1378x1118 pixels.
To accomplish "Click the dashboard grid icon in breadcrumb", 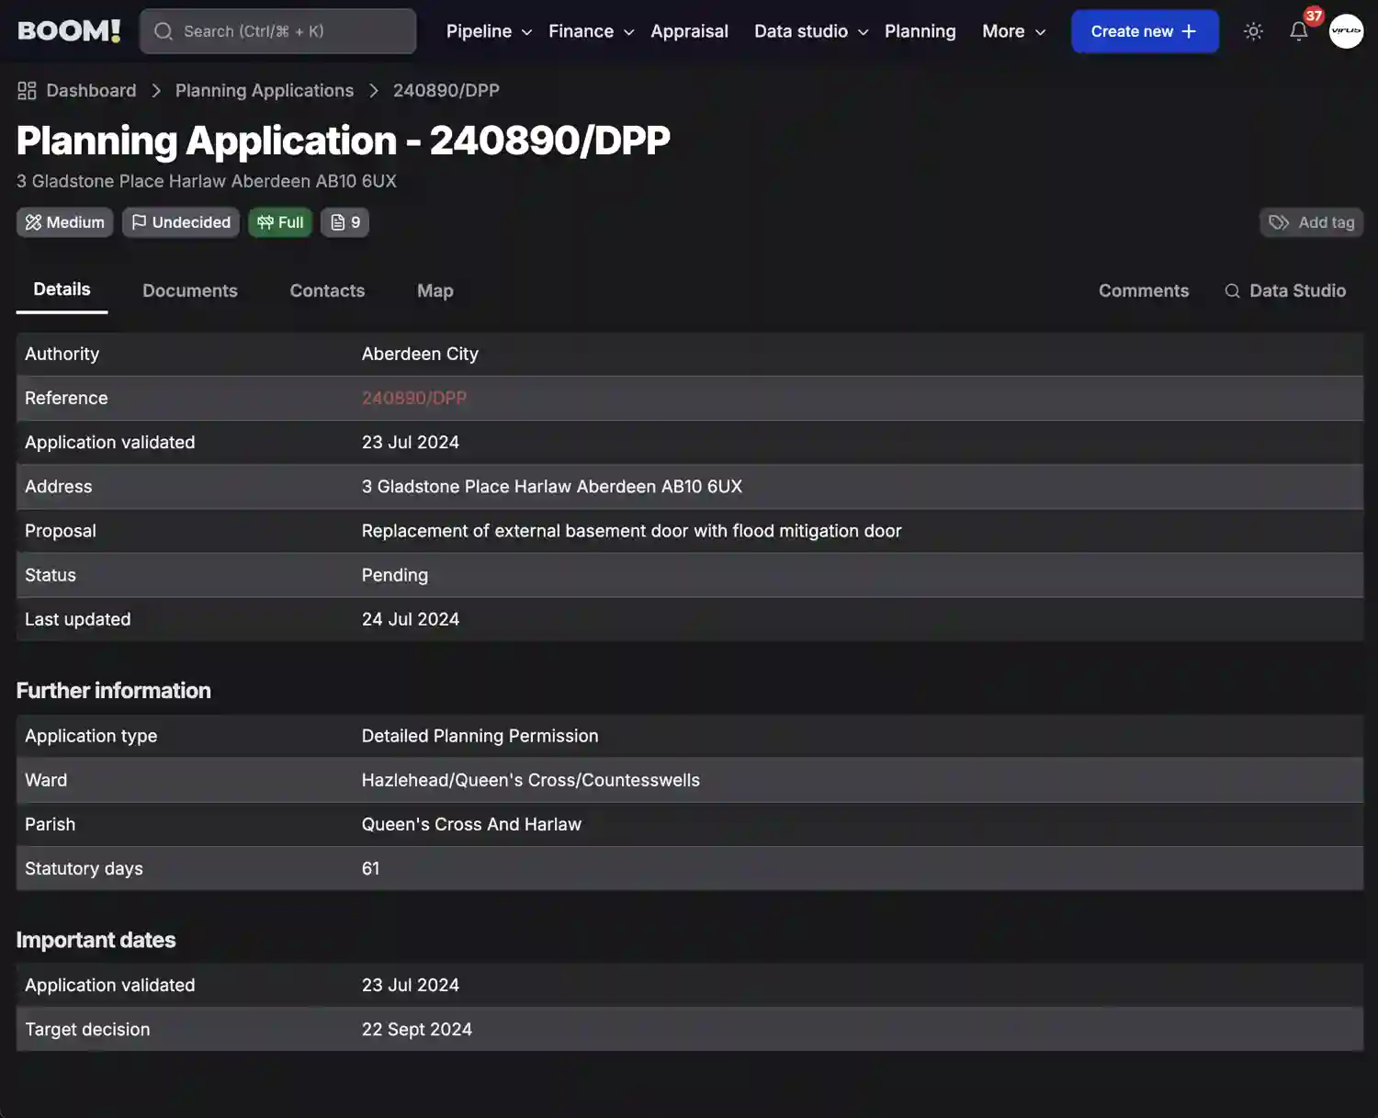I will click(27, 90).
